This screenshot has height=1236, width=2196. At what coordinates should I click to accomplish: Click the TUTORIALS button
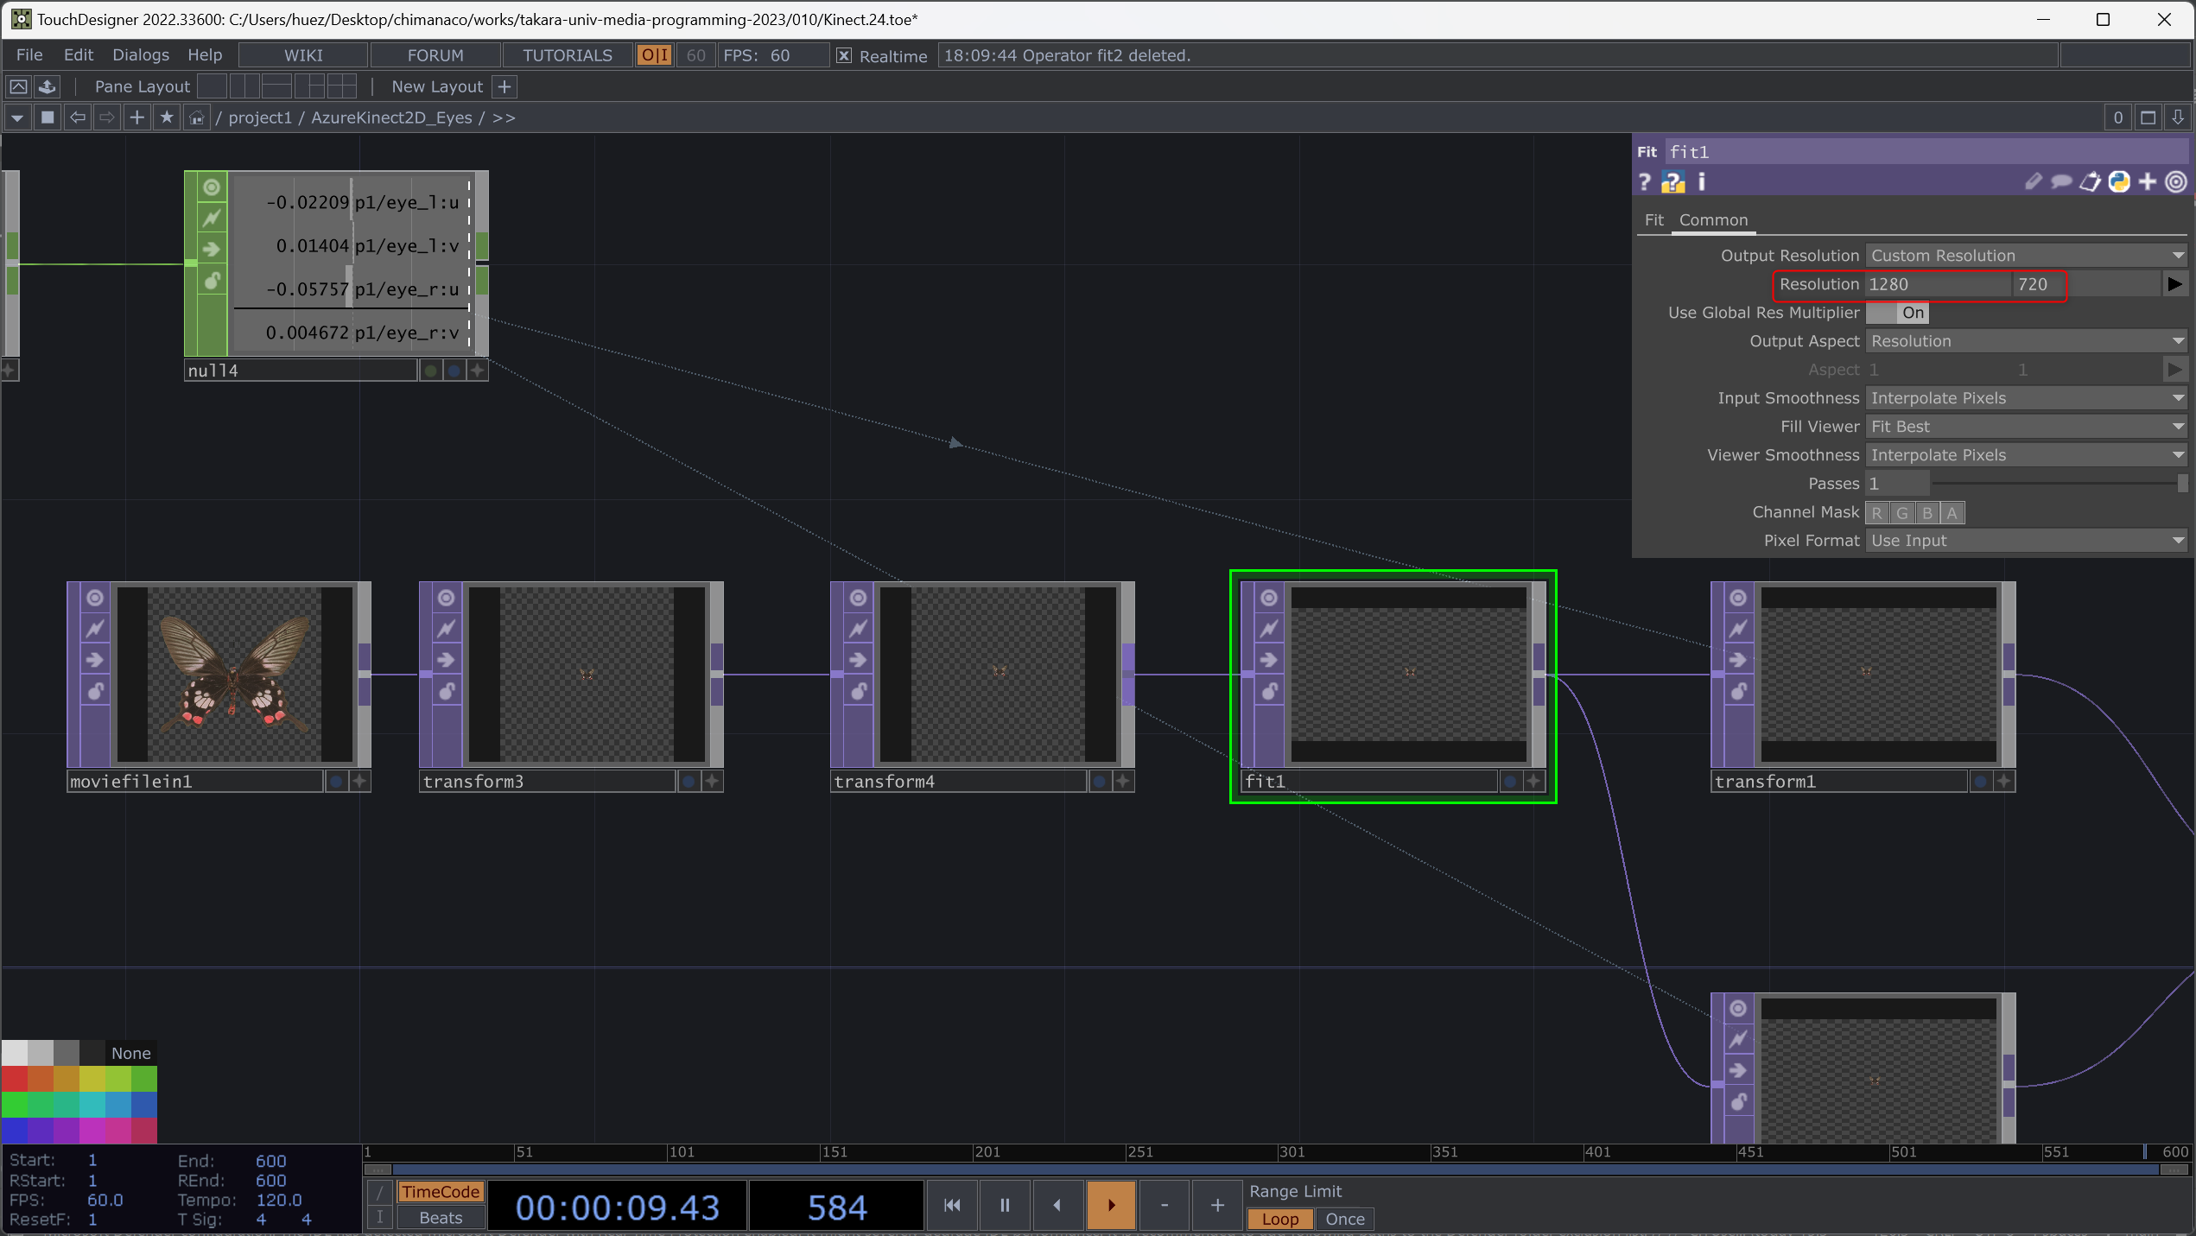tap(567, 55)
